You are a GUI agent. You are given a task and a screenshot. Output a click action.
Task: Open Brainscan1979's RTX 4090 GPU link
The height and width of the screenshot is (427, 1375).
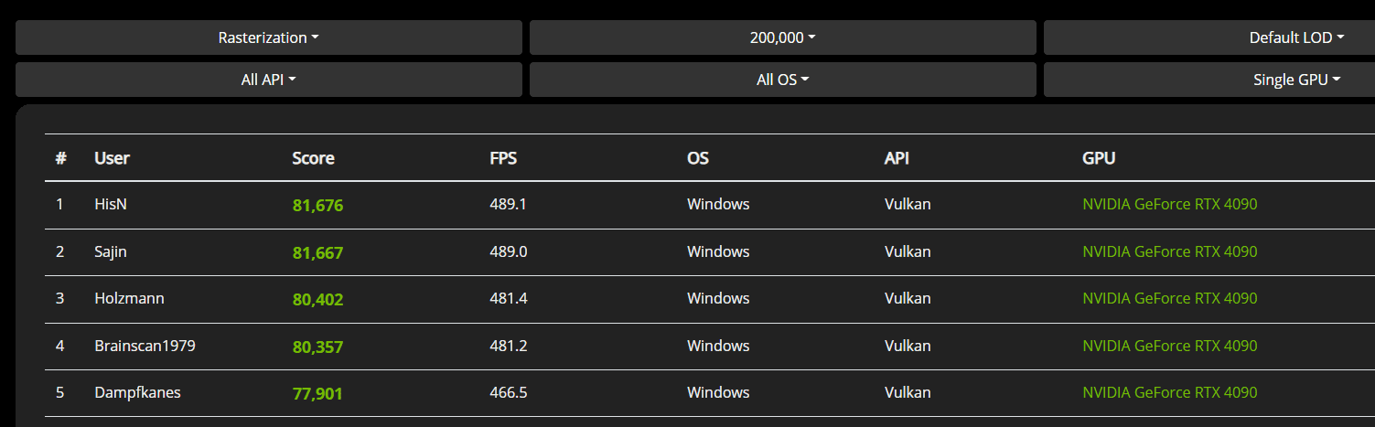coord(1169,346)
